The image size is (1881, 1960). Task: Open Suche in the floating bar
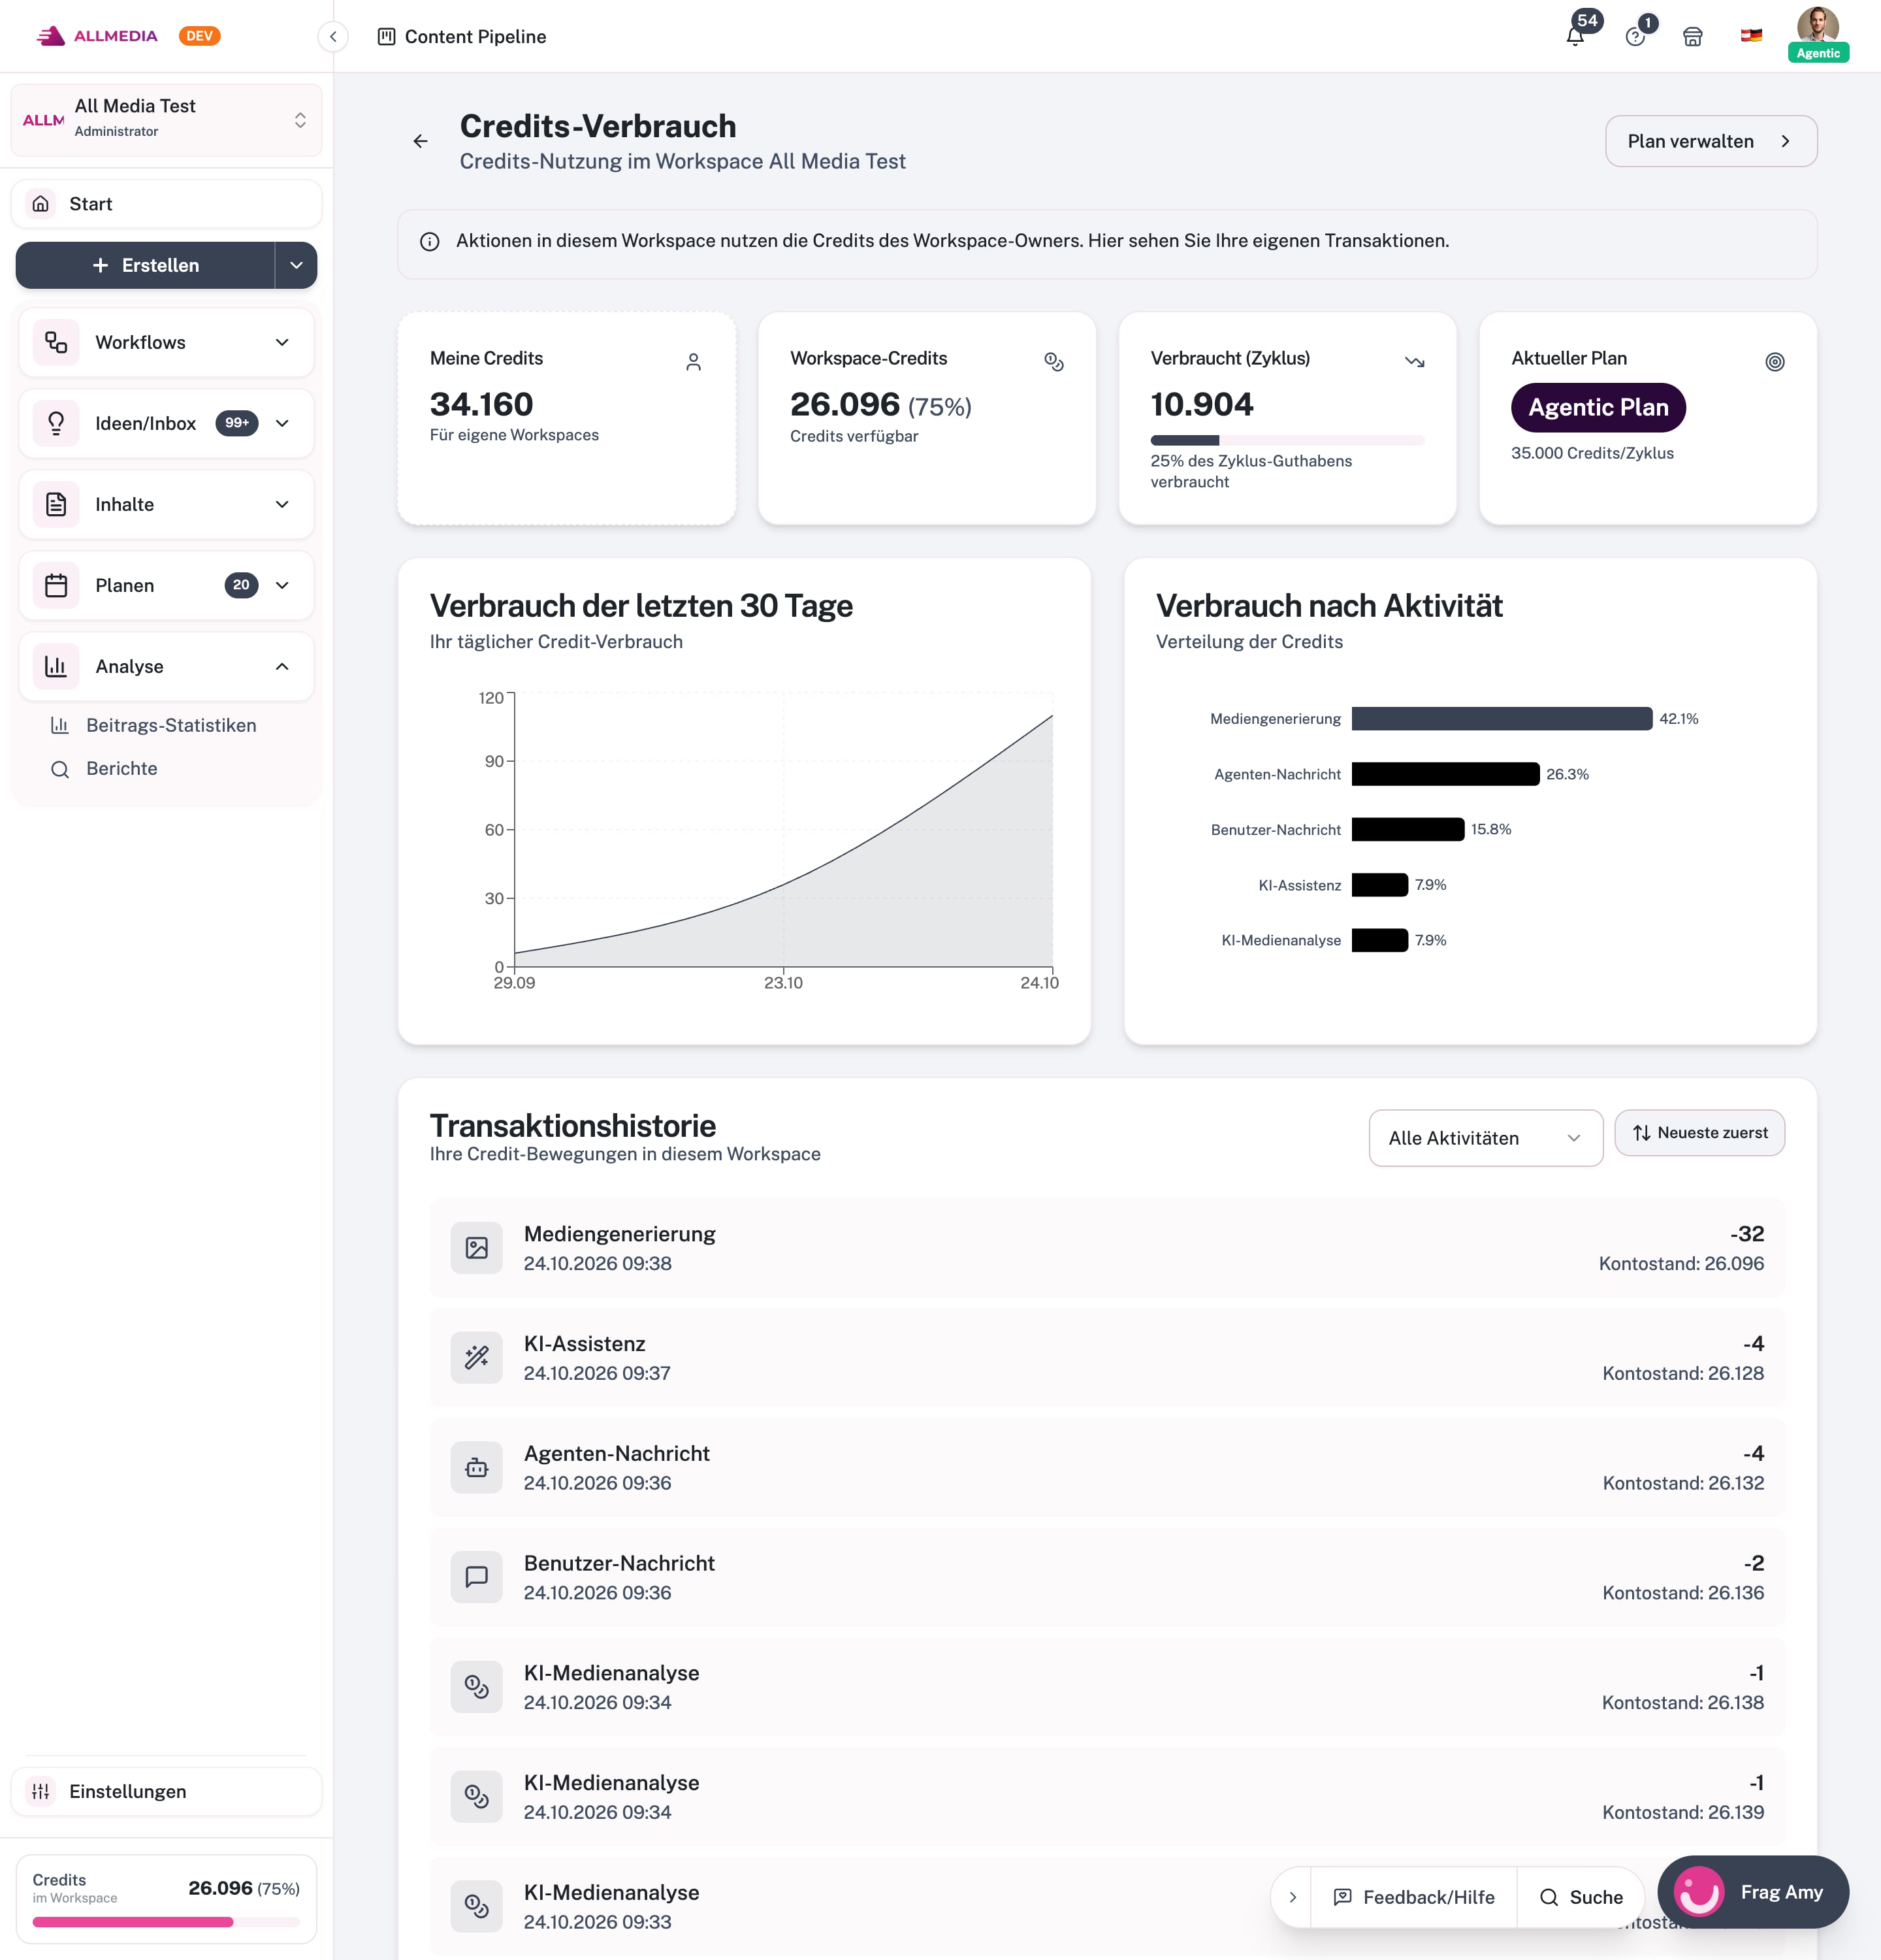click(1581, 1897)
